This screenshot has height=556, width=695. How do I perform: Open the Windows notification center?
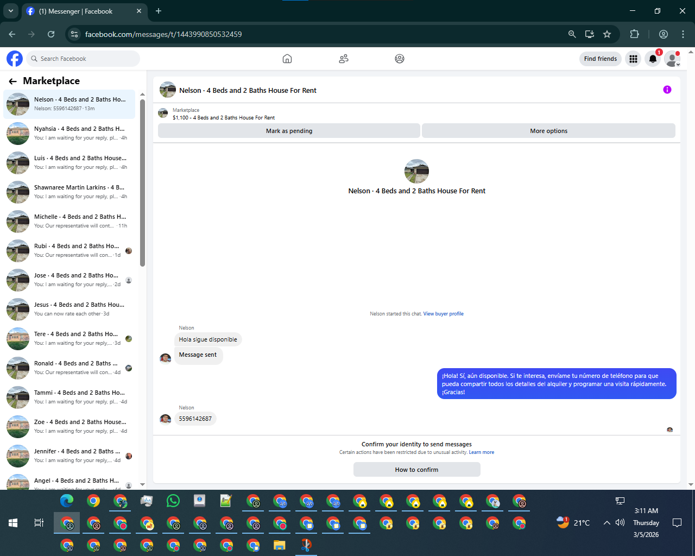coord(677,523)
